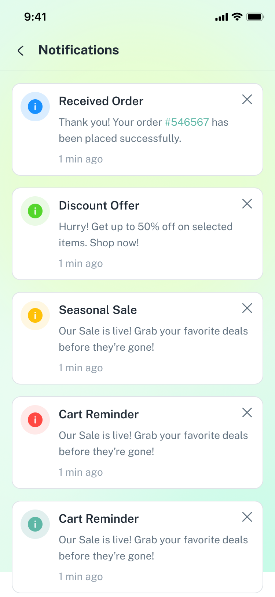Open the Received Order notification title
275x597 pixels.
point(101,101)
